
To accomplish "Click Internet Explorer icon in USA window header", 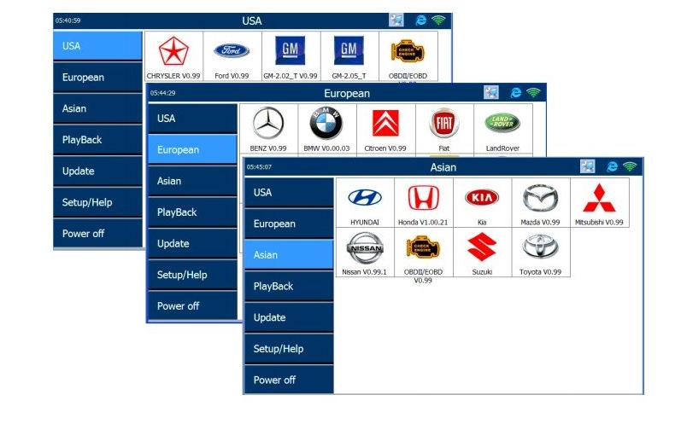I will pyautogui.click(x=421, y=20).
